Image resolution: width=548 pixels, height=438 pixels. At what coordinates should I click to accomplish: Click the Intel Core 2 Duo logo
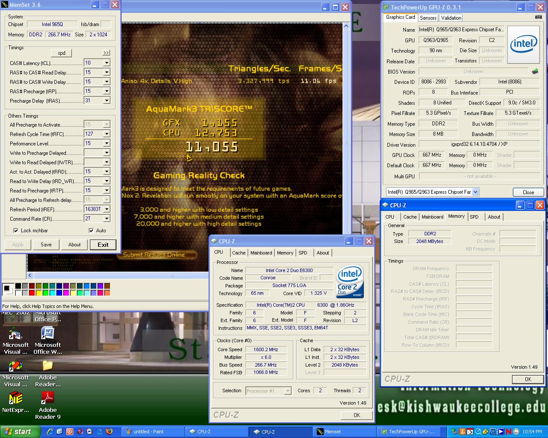(350, 281)
